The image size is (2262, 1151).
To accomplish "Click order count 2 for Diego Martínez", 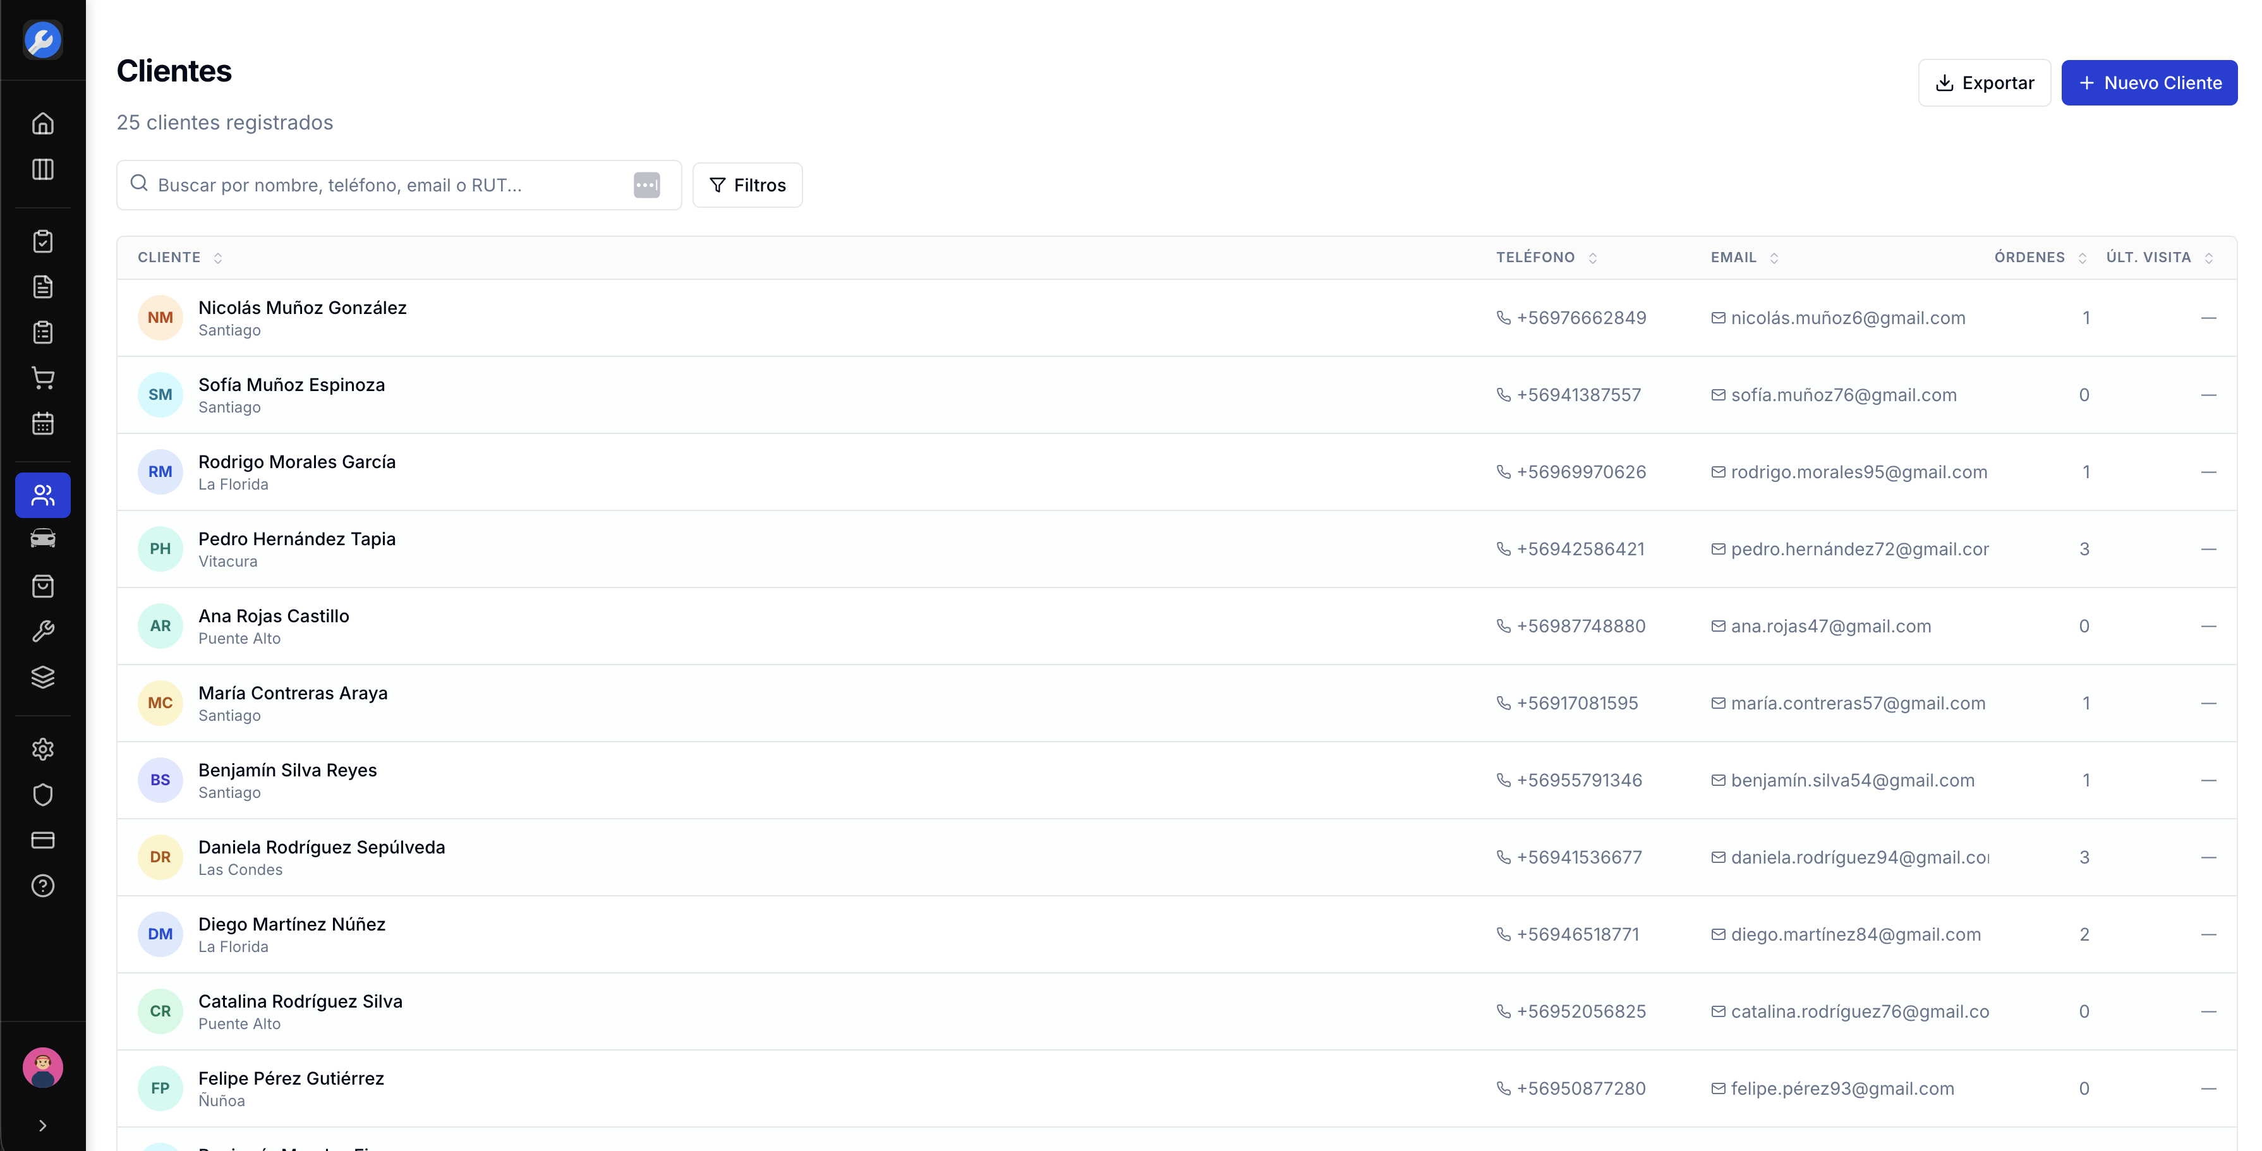I will click(x=2084, y=934).
